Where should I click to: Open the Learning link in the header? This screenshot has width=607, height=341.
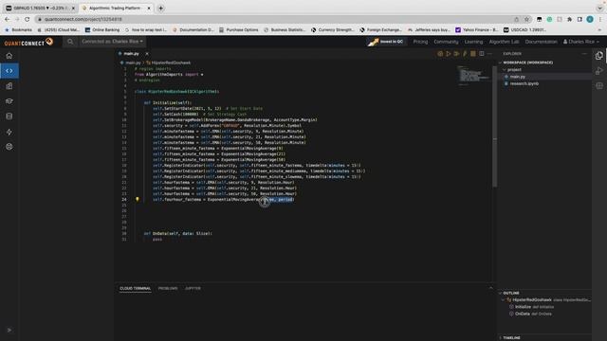click(473, 42)
